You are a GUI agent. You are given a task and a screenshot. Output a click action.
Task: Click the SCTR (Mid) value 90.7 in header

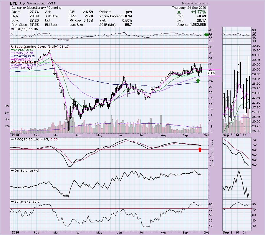[x=128, y=25]
